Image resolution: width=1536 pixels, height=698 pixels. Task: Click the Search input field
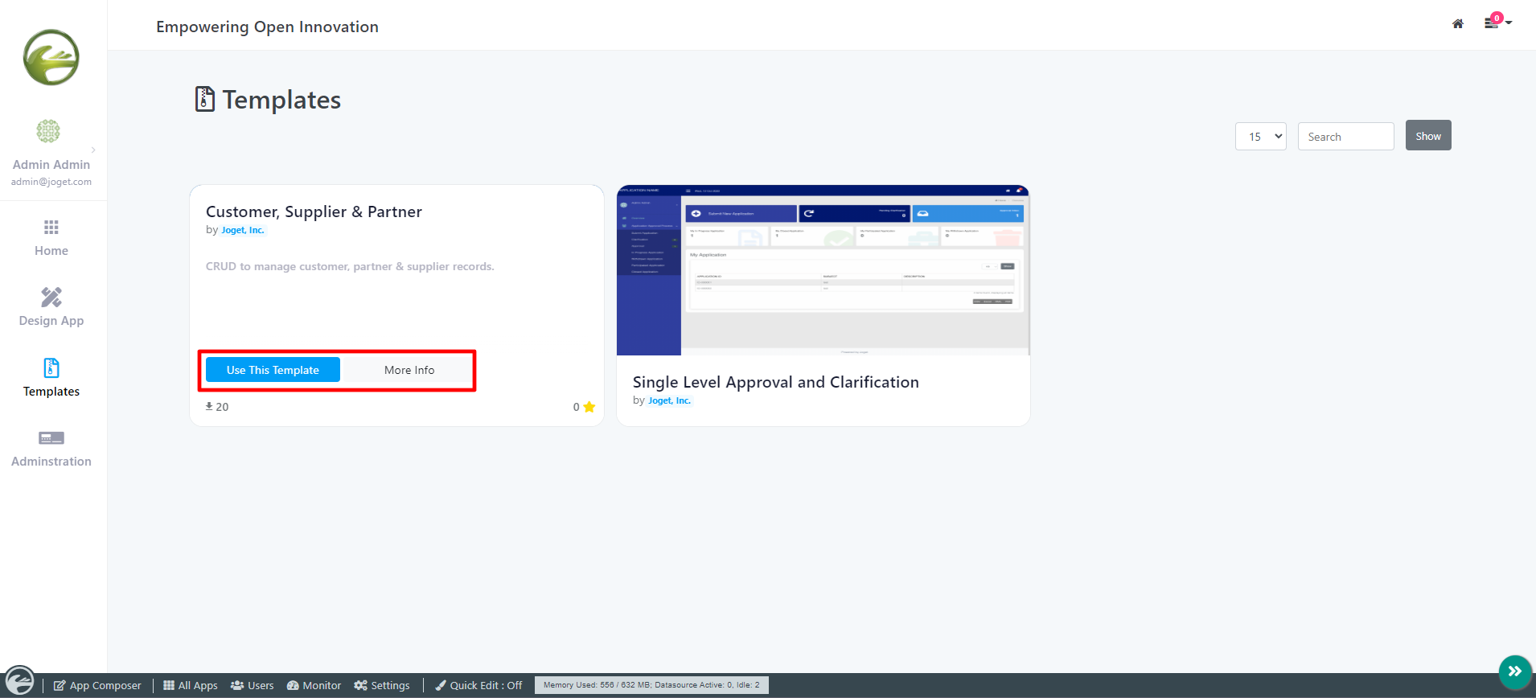coord(1346,137)
